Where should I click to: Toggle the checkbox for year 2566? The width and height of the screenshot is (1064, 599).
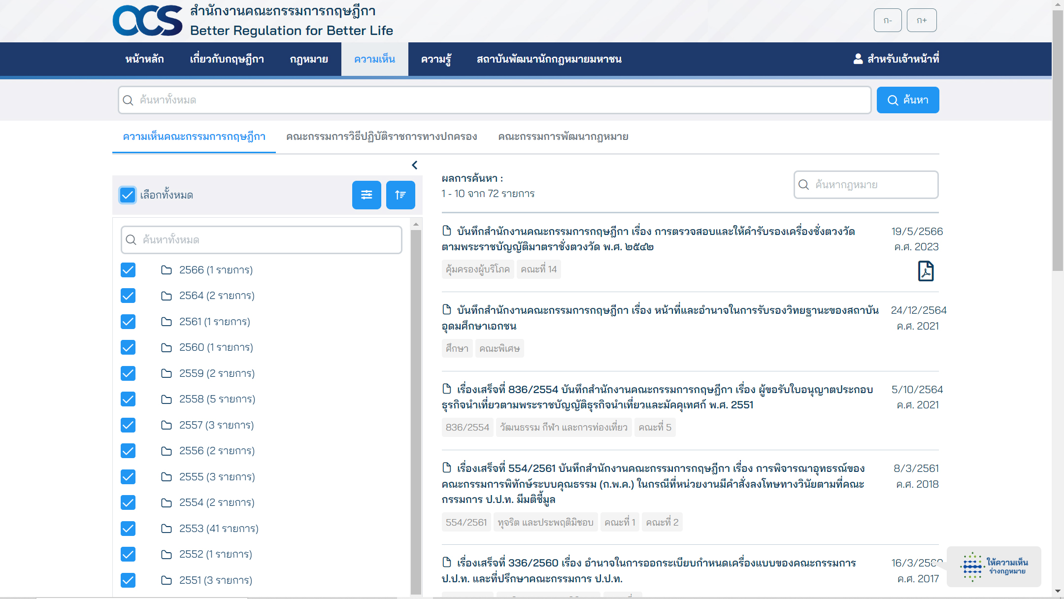pyautogui.click(x=128, y=270)
